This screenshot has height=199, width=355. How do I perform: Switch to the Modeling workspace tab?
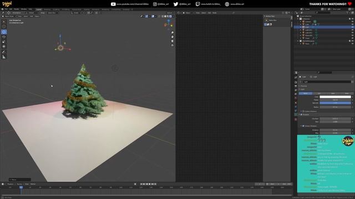pyautogui.click(x=47, y=9)
